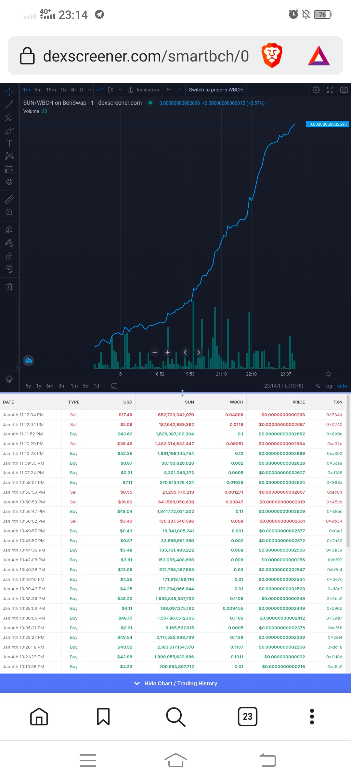Viewport: 351px width, 781px height.
Task: Tap the Brave shields lion icon
Action: [272, 56]
